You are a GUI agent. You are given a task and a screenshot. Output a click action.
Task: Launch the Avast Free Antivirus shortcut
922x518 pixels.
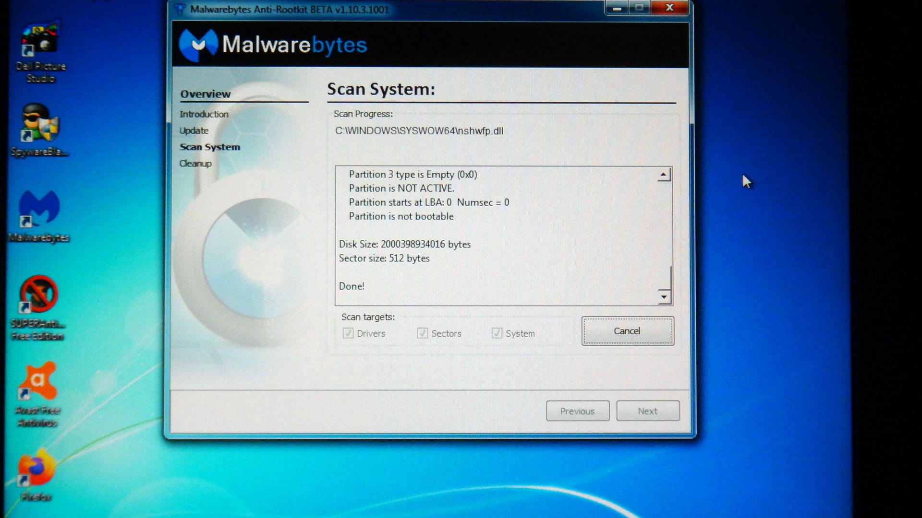(x=37, y=394)
